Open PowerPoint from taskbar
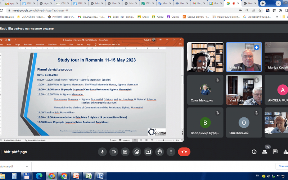The height and width of the screenshot is (180, 288). [76, 176]
